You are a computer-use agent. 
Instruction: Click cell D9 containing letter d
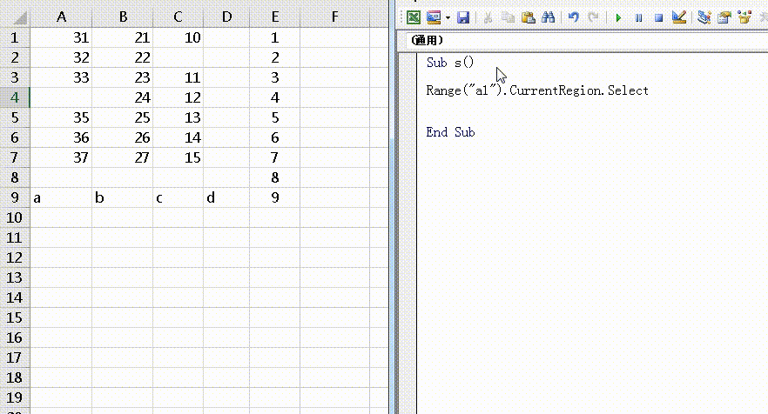click(x=226, y=197)
